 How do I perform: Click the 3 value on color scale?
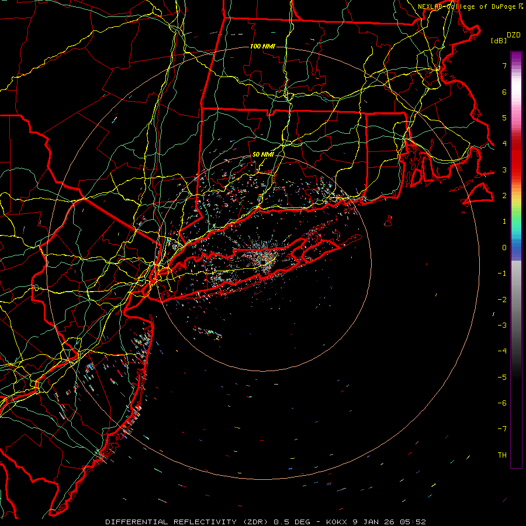504,169
